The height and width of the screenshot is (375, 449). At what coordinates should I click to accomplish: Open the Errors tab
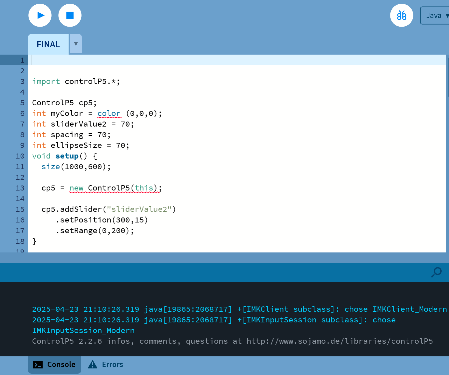pyautogui.click(x=106, y=365)
